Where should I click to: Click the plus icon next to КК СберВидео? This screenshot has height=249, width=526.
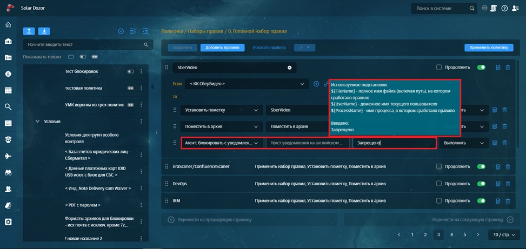point(316,84)
